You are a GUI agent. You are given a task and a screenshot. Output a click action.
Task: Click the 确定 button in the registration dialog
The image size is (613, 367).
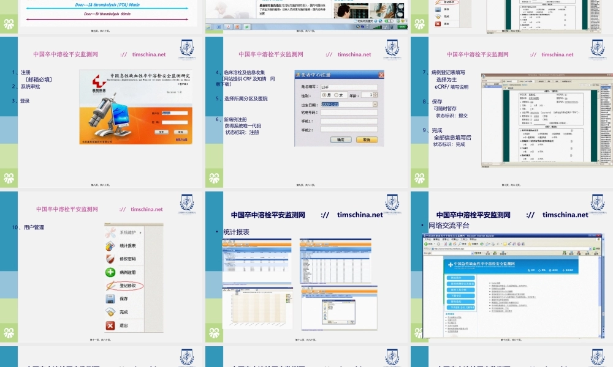[341, 139]
